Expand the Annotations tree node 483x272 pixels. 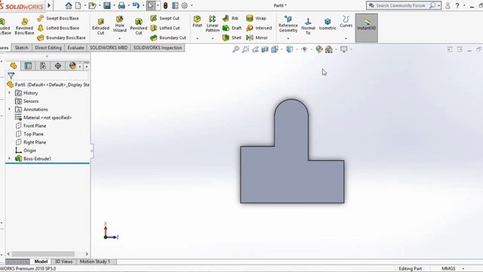(9, 109)
